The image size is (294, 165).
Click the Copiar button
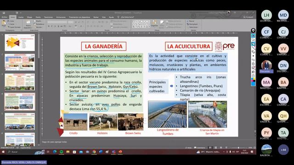coord(11,24)
